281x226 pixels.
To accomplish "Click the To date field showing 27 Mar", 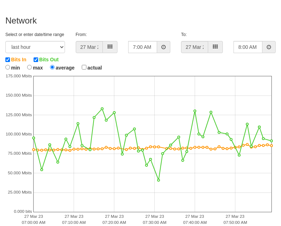I will click(x=195, y=47).
